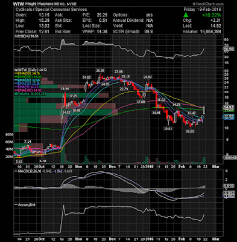Click the 17.25 price label
This screenshot has height=242, width=237.
coord(73,96)
